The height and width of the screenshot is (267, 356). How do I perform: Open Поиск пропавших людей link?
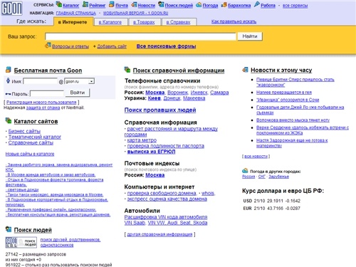tap(160, 110)
